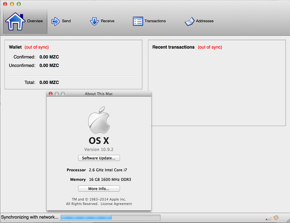The width and height of the screenshot is (290, 223).
Task: Click the sync status icon in status bar
Action: 276,218
